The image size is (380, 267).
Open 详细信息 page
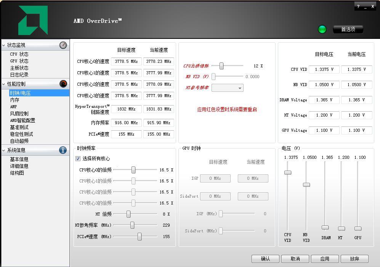tap(19, 166)
